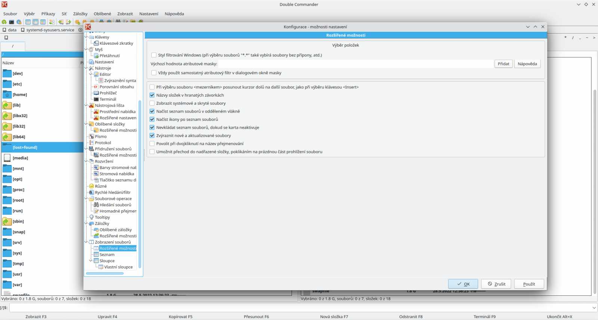The width and height of the screenshot is (598, 320).
Task: Collapse the Nástrojová lišta node
Action: tap(86, 105)
